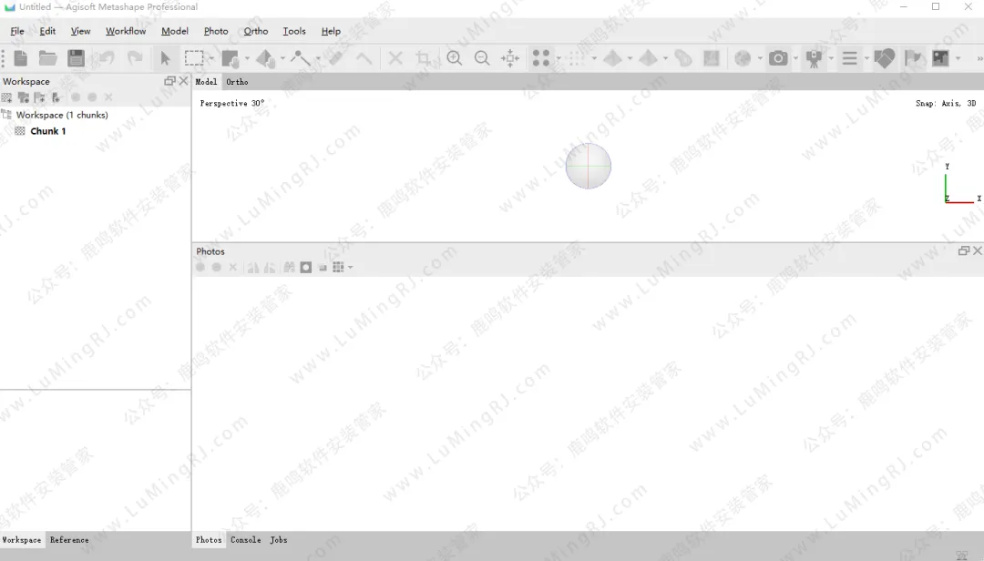Select the Workspace (1 chunks) root item
This screenshot has width=984, height=561.
click(62, 115)
